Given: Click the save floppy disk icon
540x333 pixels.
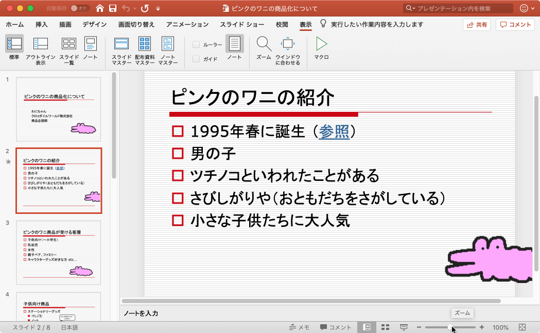Looking at the screenshot, I should pos(113,8).
